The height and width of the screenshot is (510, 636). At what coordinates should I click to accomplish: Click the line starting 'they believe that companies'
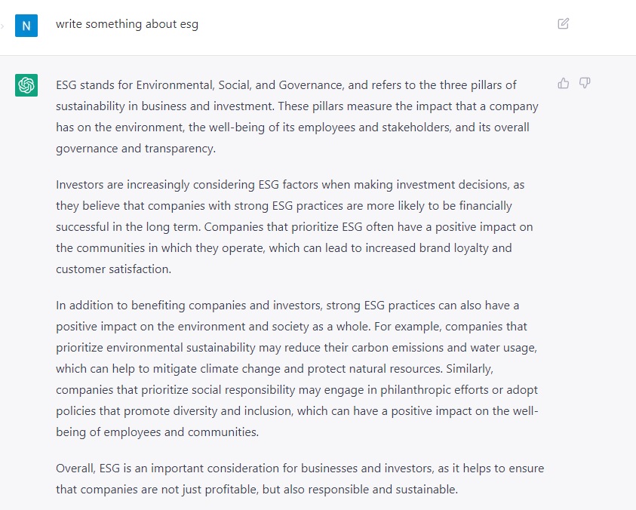284,206
